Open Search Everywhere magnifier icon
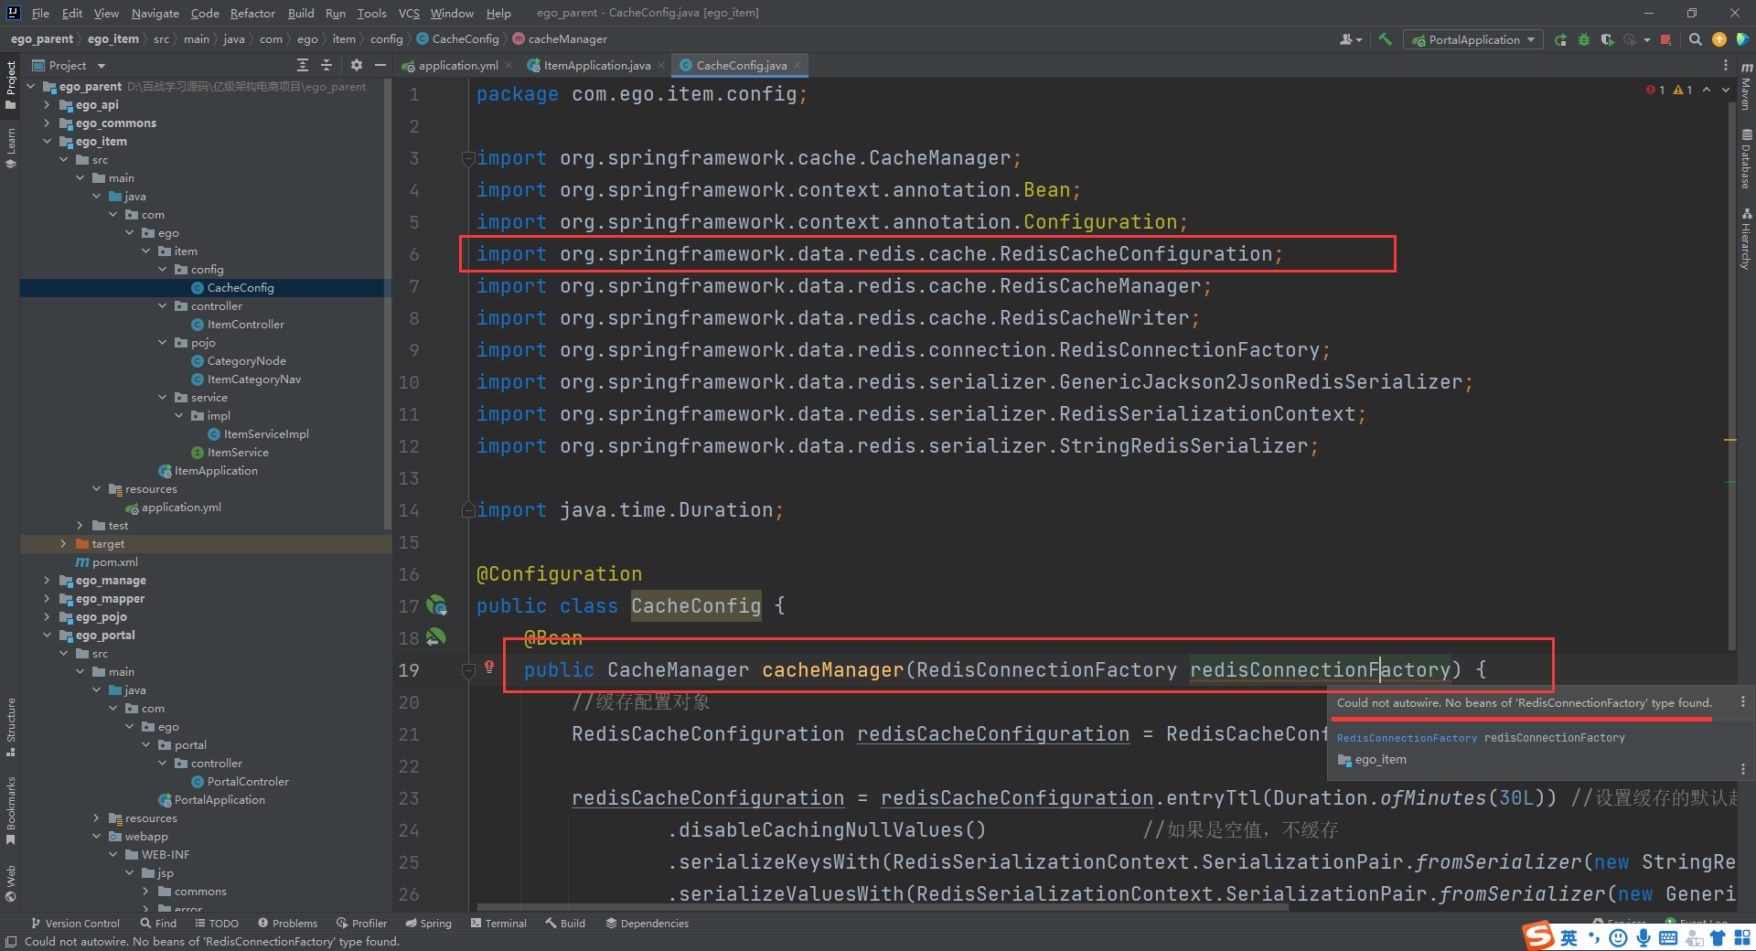This screenshot has width=1756, height=951. [x=1696, y=39]
